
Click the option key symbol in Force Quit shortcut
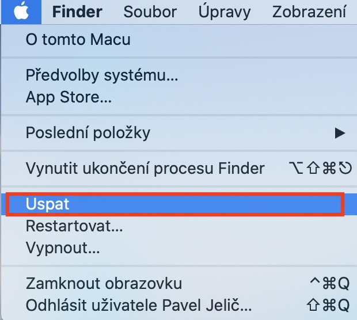[x=294, y=169]
